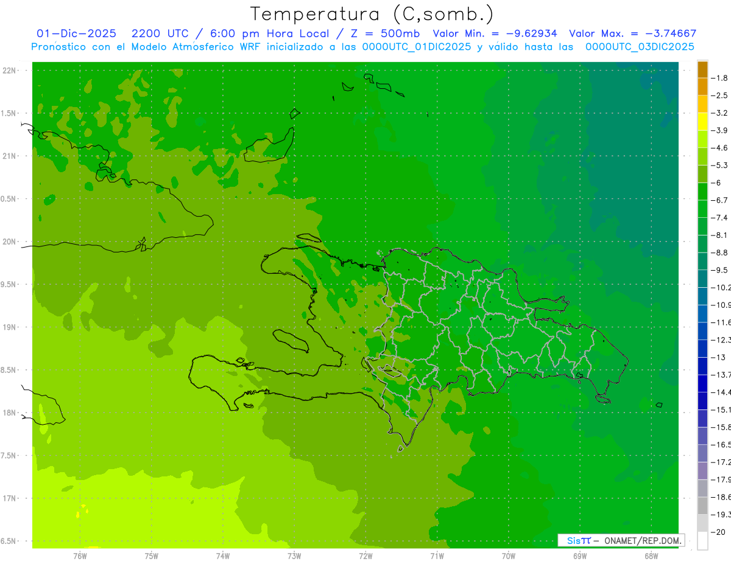The width and height of the screenshot is (731, 564).
Task: Click the '19N' latitude label
Action: (x=9, y=327)
